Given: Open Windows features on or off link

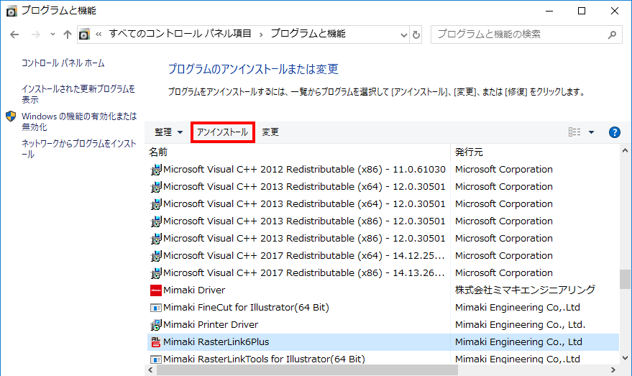Looking at the screenshot, I should pyautogui.click(x=79, y=121).
